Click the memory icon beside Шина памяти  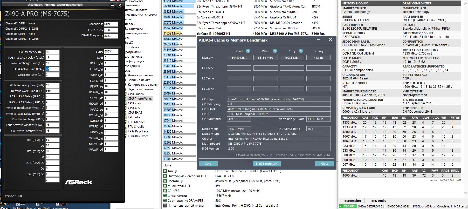[x=165, y=195]
